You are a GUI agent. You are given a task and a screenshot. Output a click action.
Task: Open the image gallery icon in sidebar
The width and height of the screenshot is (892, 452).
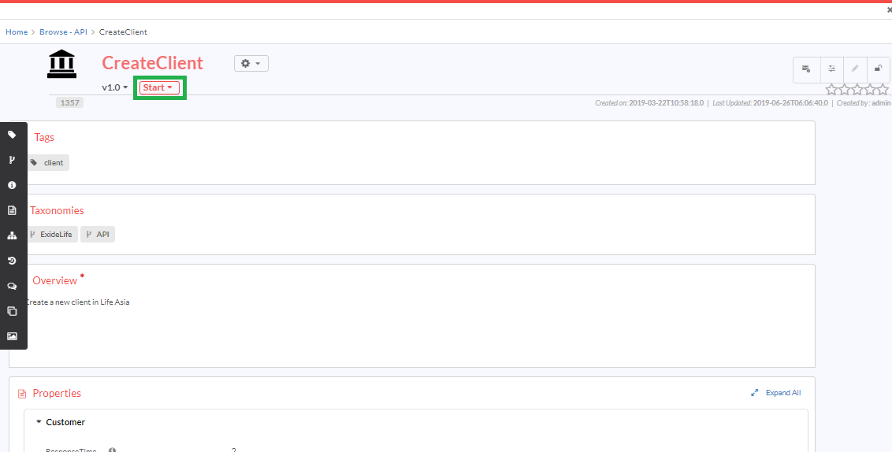tap(12, 336)
